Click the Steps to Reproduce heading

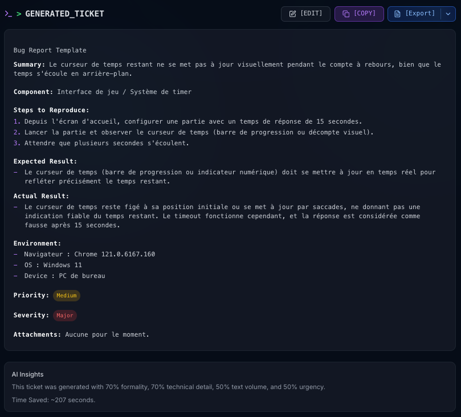(51, 110)
